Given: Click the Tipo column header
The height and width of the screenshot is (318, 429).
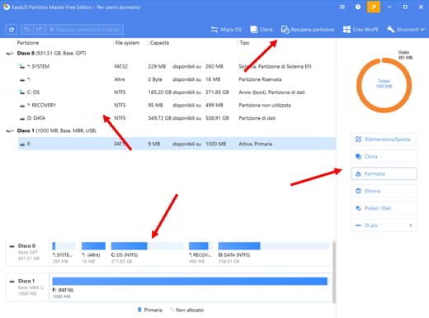Looking at the screenshot, I should pyautogui.click(x=244, y=43).
